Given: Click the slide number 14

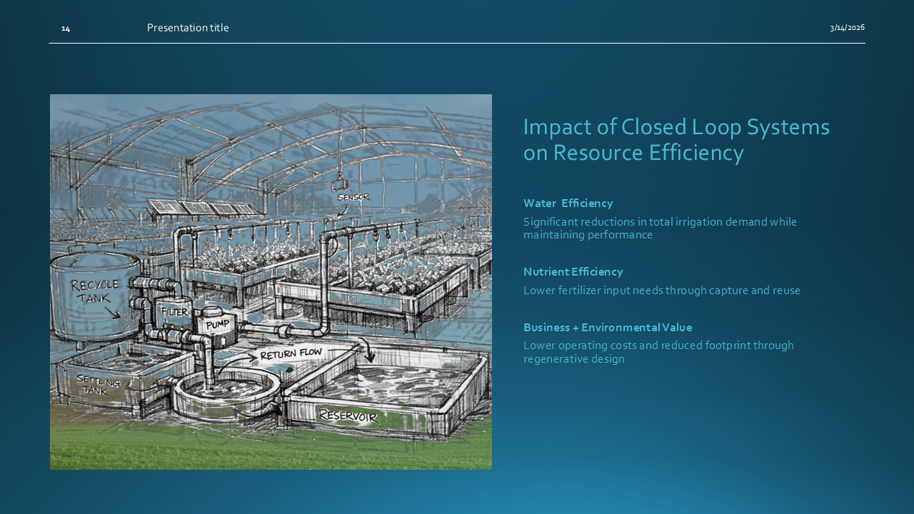Looking at the screenshot, I should pyautogui.click(x=66, y=29).
